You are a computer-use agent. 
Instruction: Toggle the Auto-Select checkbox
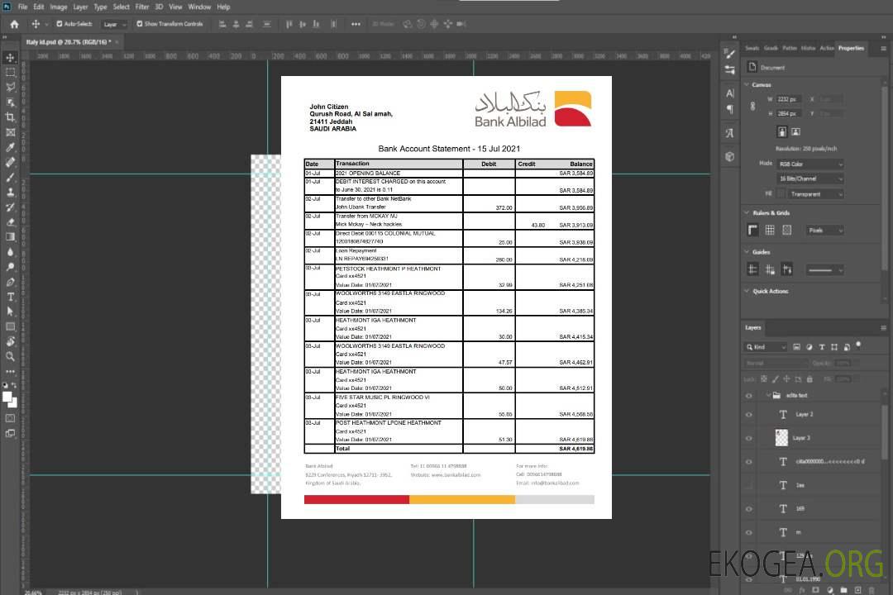[x=60, y=24]
